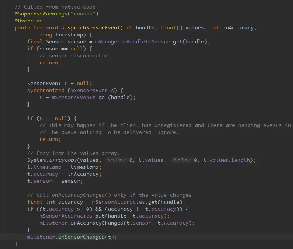Click mSensorAccuracies.get(handle) expression

(x=137, y=202)
